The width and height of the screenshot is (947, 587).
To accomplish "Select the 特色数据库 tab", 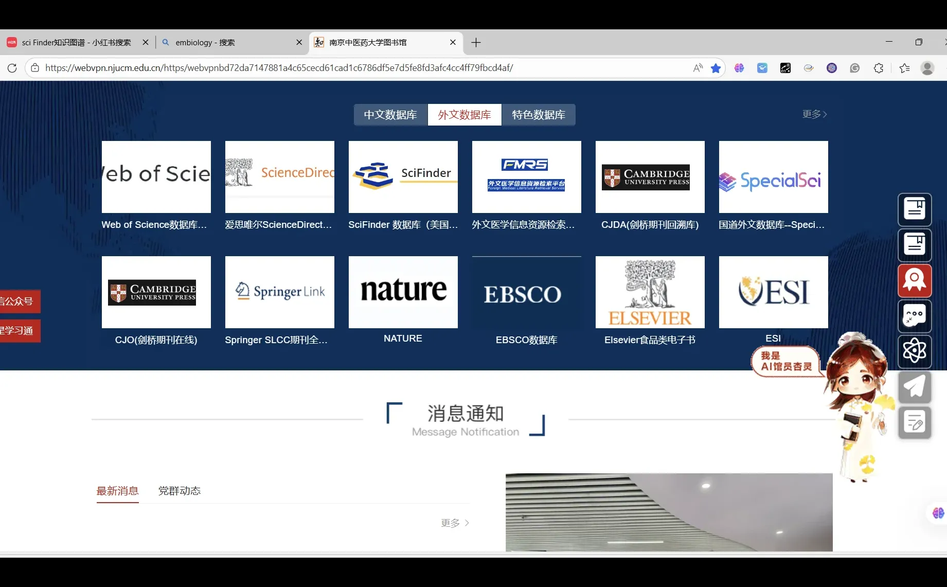I will tap(539, 115).
